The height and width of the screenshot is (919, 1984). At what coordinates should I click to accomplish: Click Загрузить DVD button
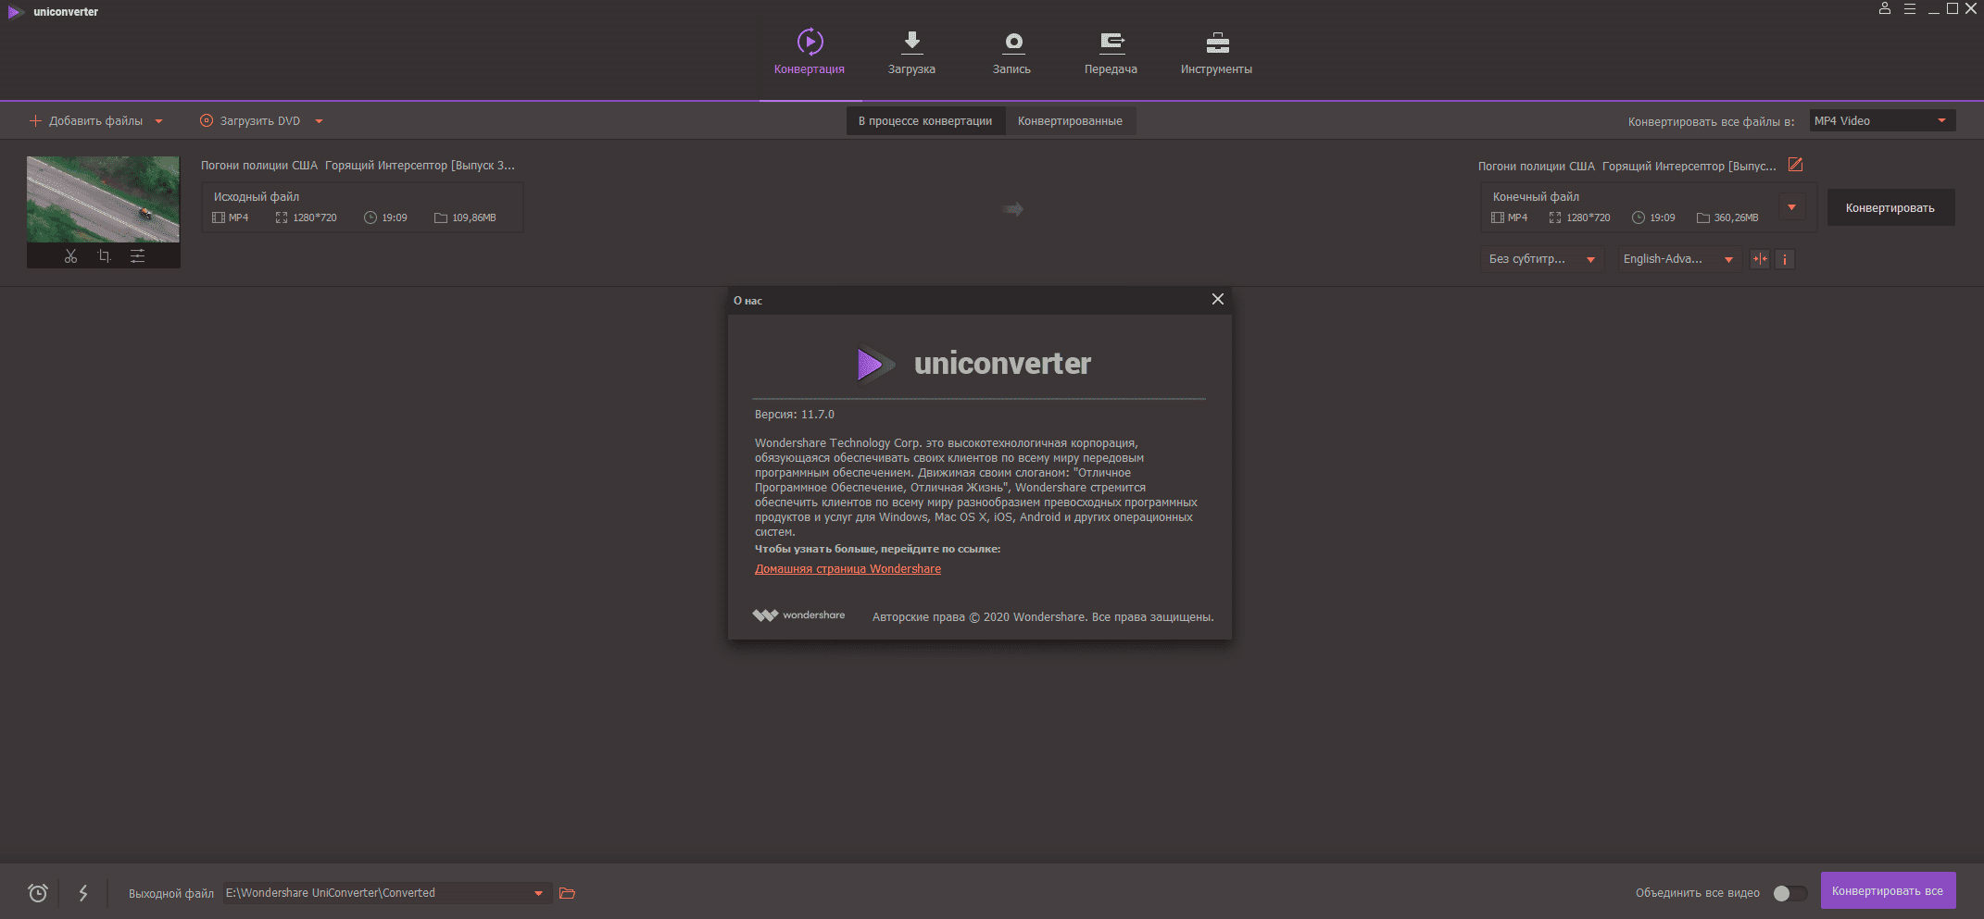click(250, 121)
